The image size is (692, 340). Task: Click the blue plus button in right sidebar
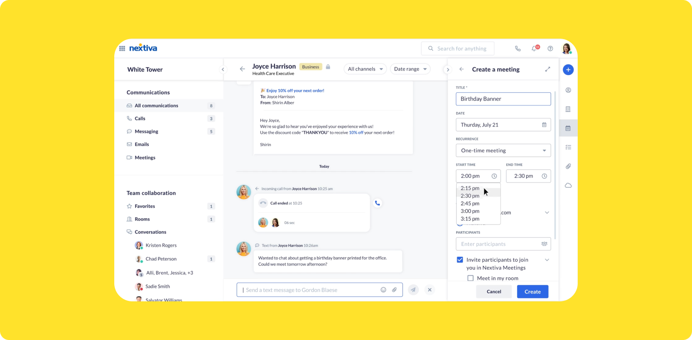pos(568,69)
